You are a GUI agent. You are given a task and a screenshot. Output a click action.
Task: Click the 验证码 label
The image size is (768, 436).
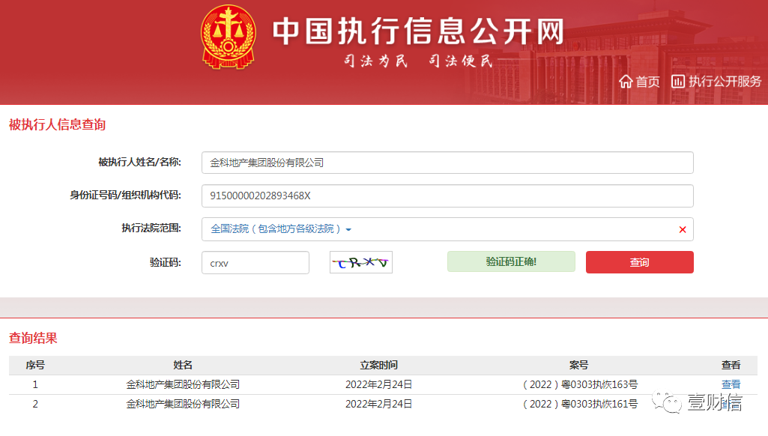[166, 263]
